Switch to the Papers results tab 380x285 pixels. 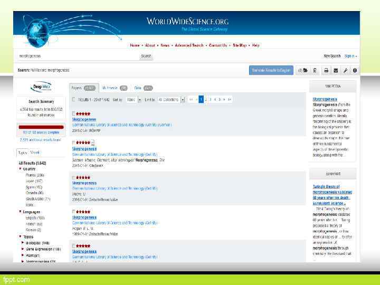click(x=84, y=88)
